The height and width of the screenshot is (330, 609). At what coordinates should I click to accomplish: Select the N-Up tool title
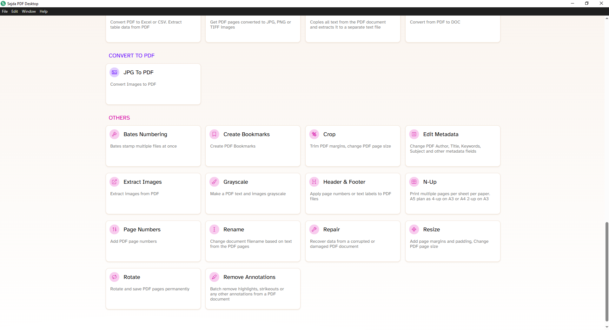pos(430,182)
